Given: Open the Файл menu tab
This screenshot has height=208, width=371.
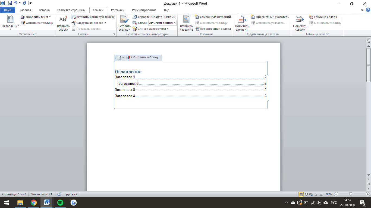Looking at the screenshot, I should click(8, 10).
